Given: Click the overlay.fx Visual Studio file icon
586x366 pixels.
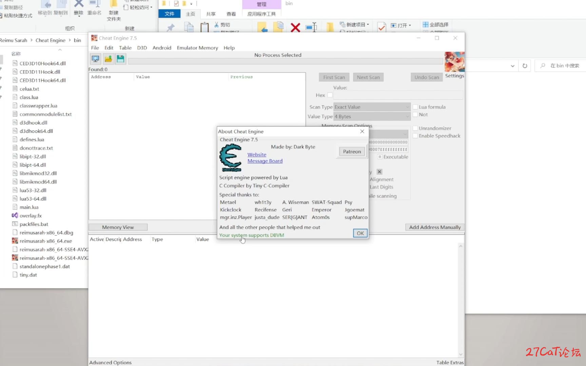Looking at the screenshot, I should pos(15,216).
